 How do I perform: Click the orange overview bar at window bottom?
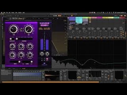51,82
